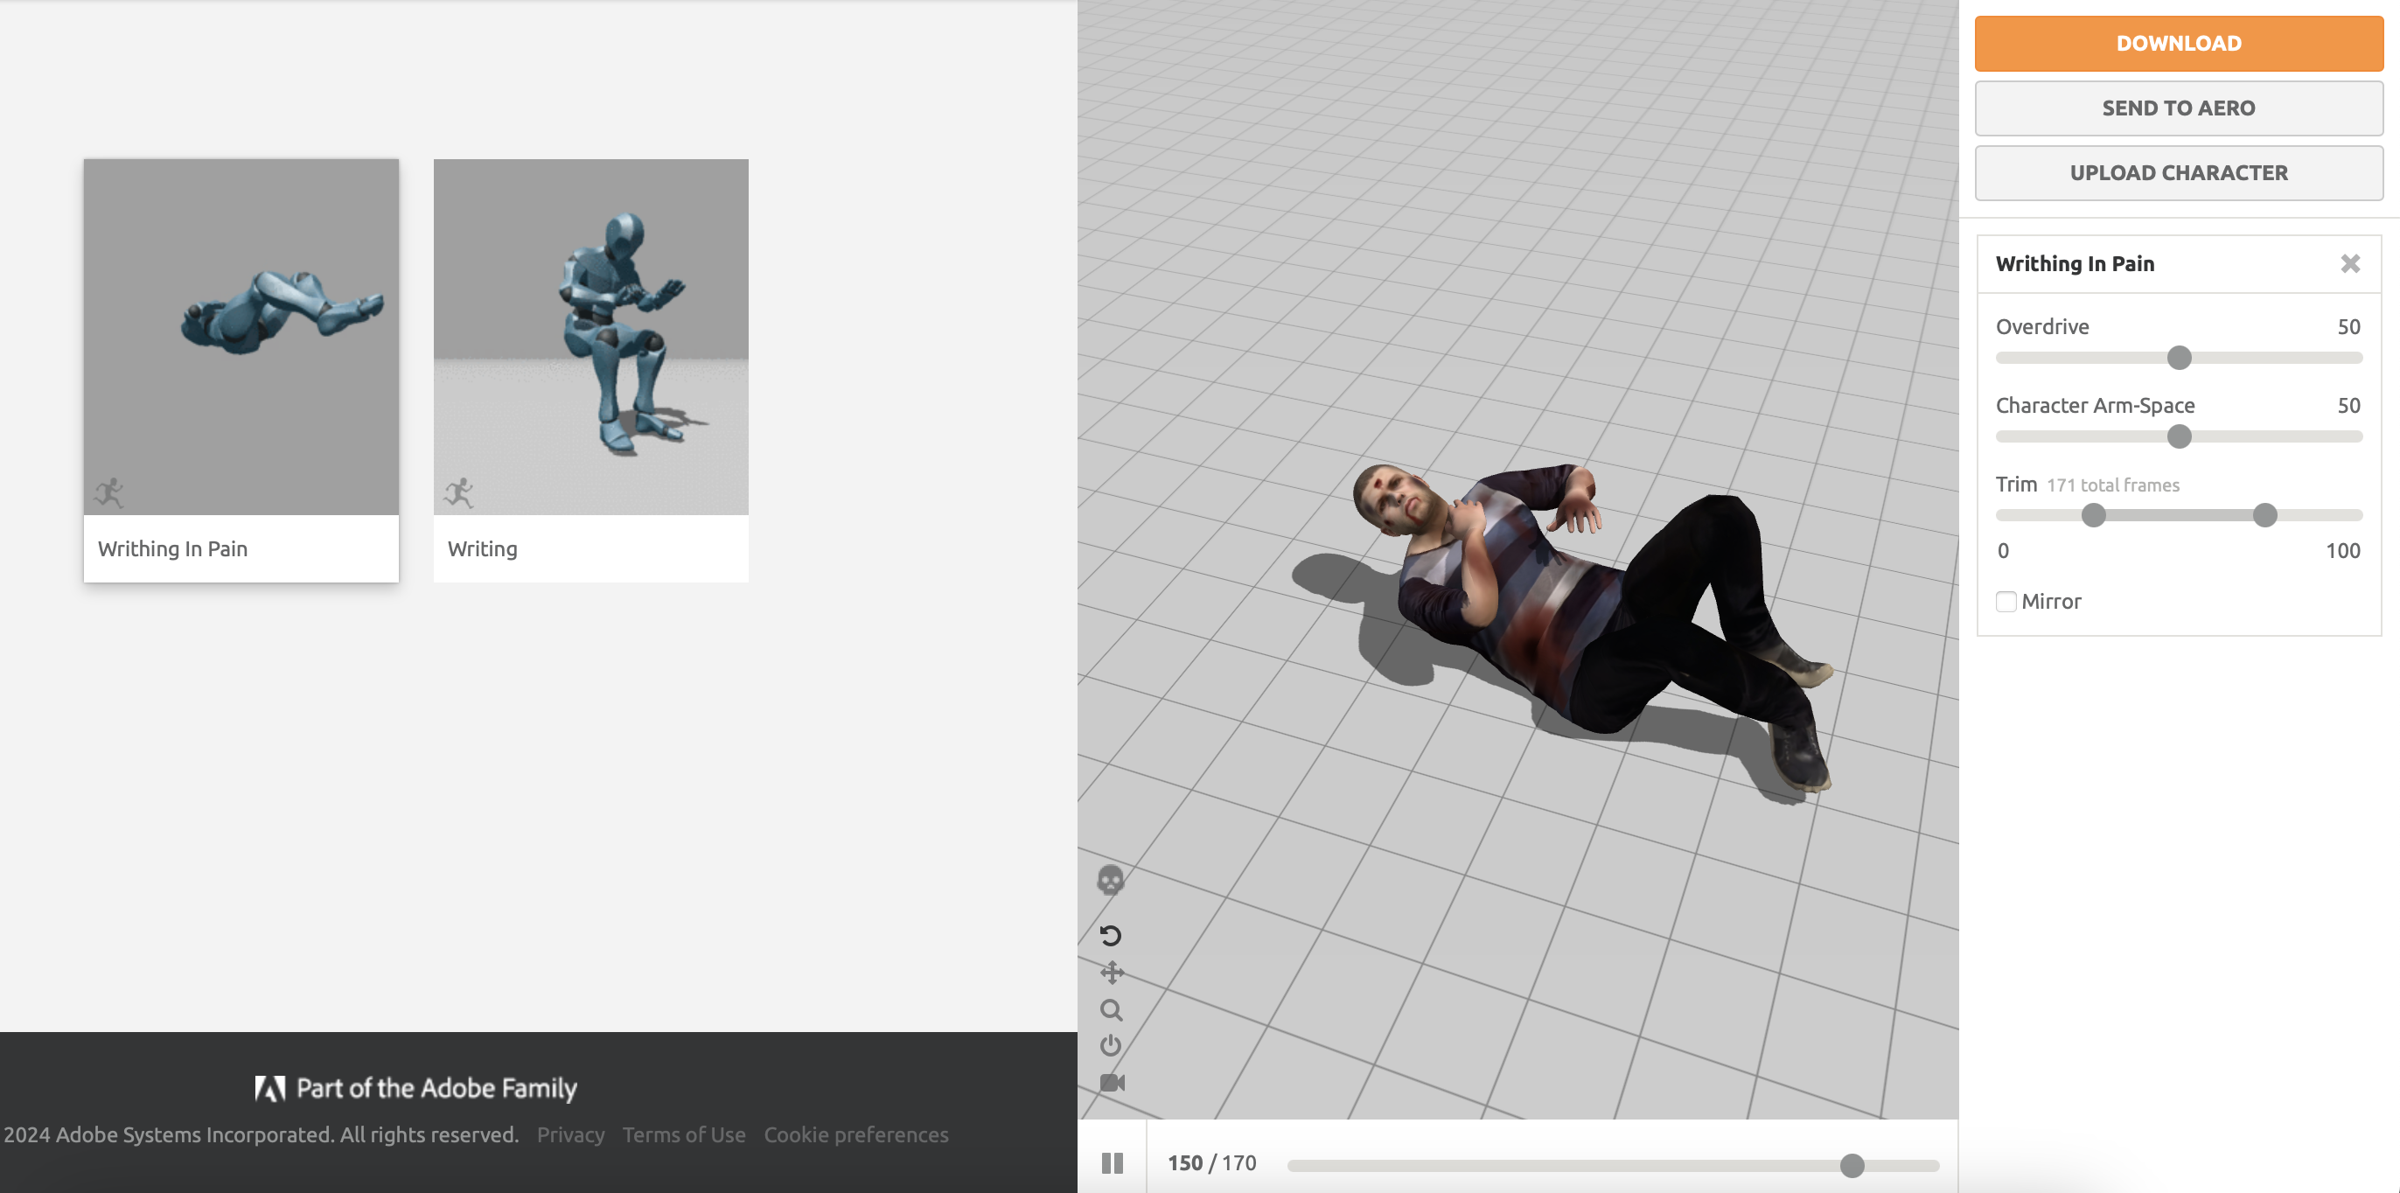Click the Overdrive slider handle
2400x1193 pixels.
(2178, 358)
